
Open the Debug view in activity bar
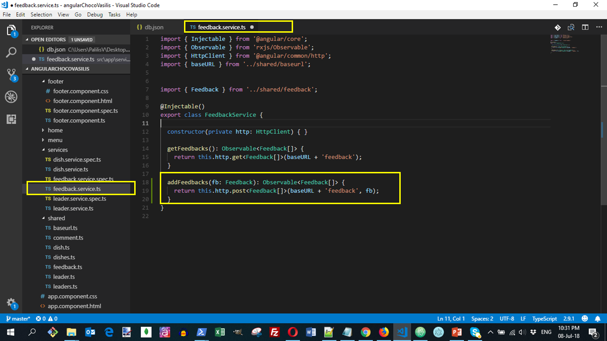point(11,97)
